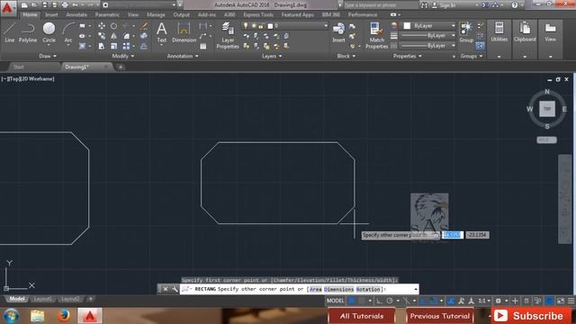Expand the Draw panel

(x=48, y=56)
